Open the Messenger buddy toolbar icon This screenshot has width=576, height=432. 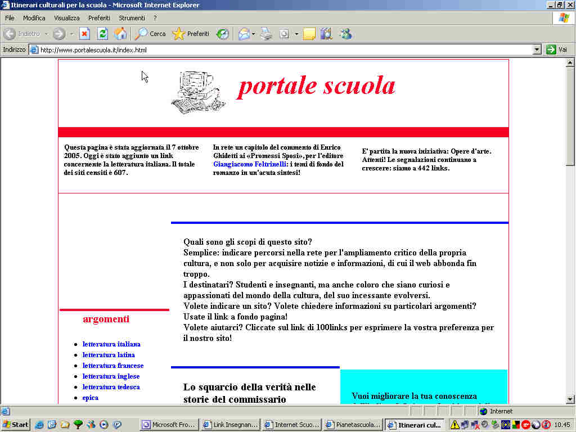click(x=345, y=34)
